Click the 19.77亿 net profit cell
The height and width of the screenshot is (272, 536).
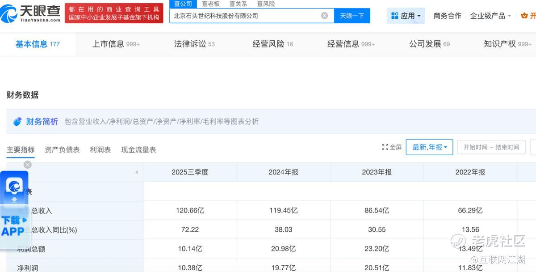(283, 268)
